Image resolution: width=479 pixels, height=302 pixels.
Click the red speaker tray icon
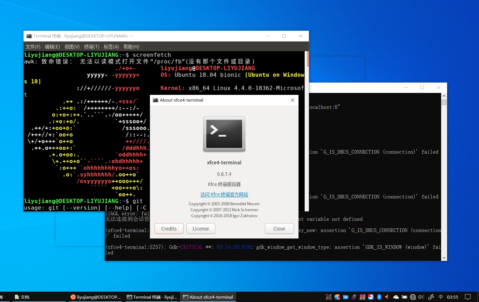click(387, 297)
